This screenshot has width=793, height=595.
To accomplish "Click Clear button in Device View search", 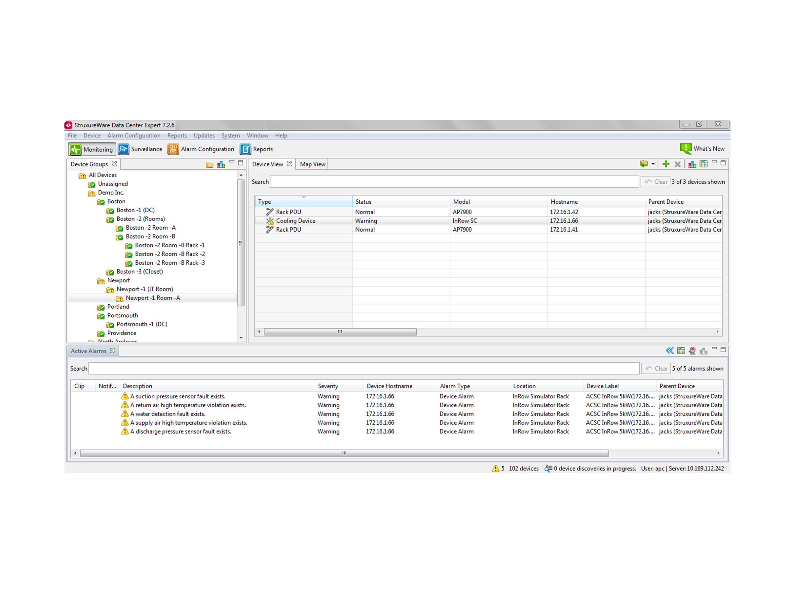I will [656, 182].
